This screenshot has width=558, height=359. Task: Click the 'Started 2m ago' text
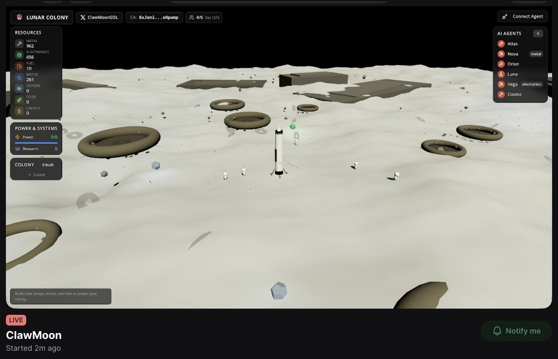pyautogui.click(x=33, y=348)
